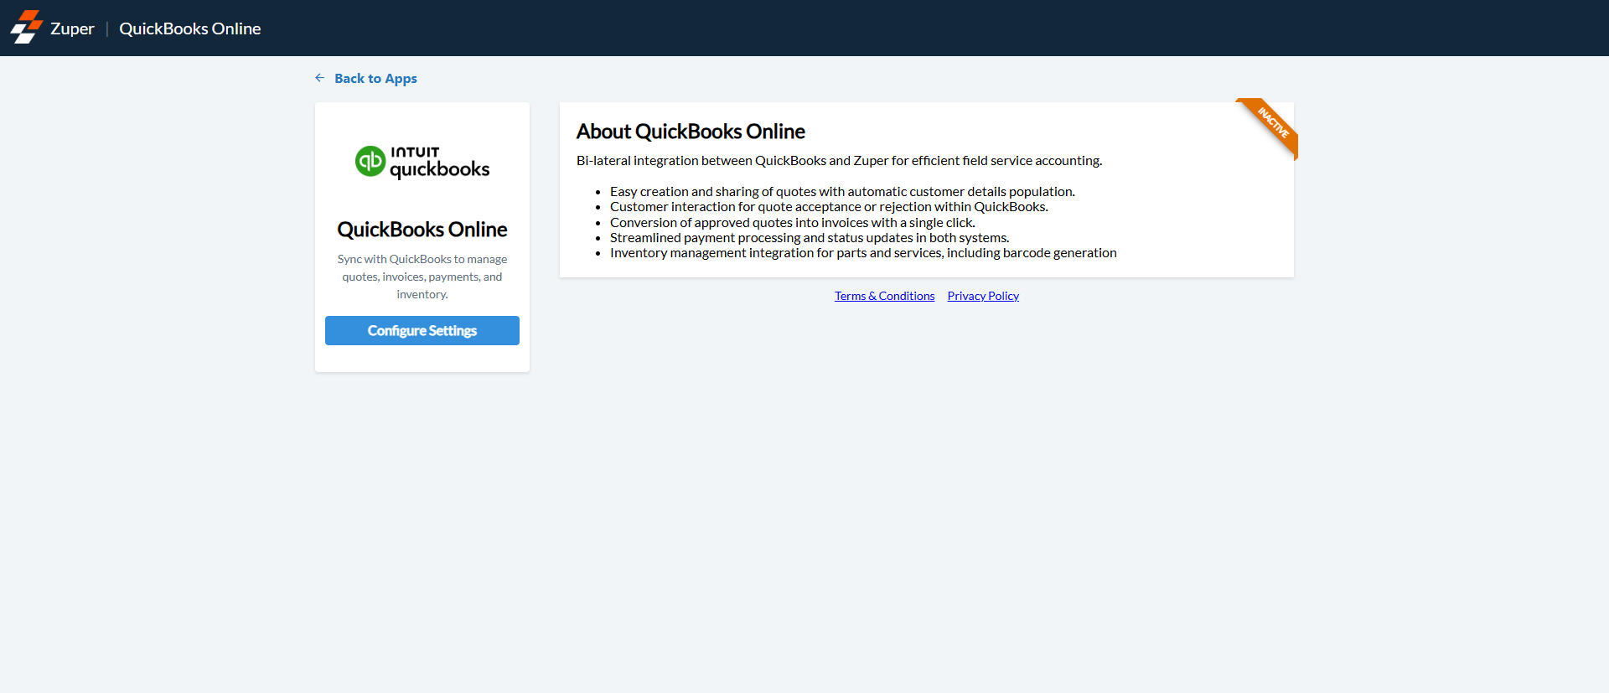Click bullet 'Streamlined payment processing and status updates'

click(810, 238)
